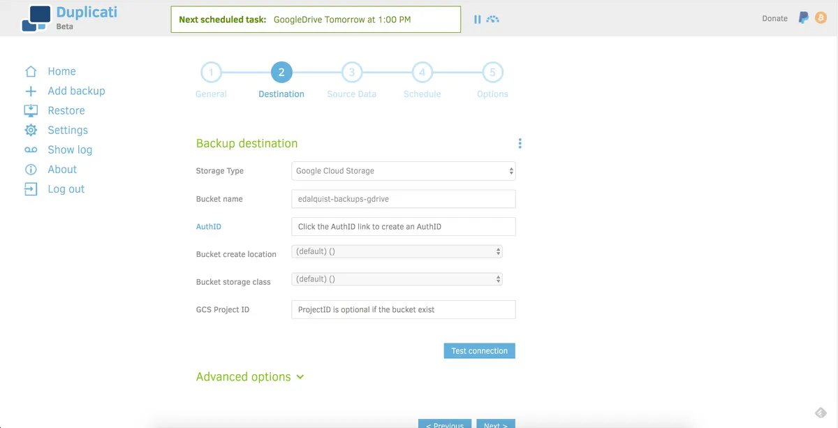This screenshot has height=428, width=838.
Task: Click the Duplicati logo icon
Action: coord(36,18)
